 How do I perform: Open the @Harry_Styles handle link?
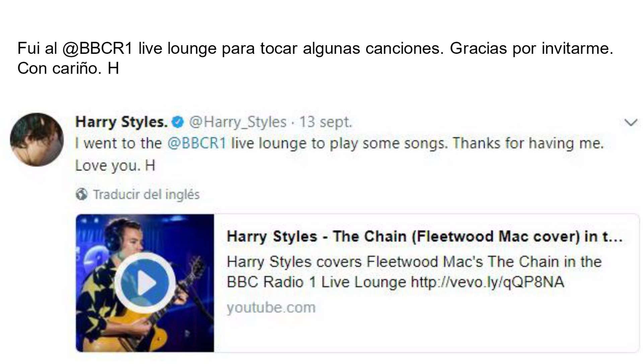pyautogui.click(x=238, y=122)
